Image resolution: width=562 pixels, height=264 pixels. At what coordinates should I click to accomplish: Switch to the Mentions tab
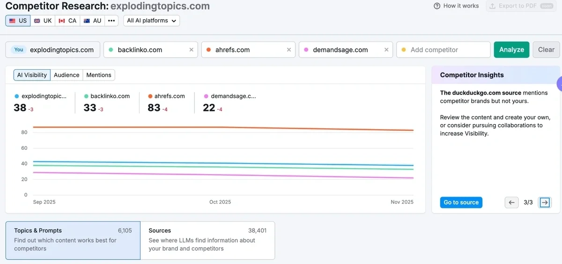[99, 75]
